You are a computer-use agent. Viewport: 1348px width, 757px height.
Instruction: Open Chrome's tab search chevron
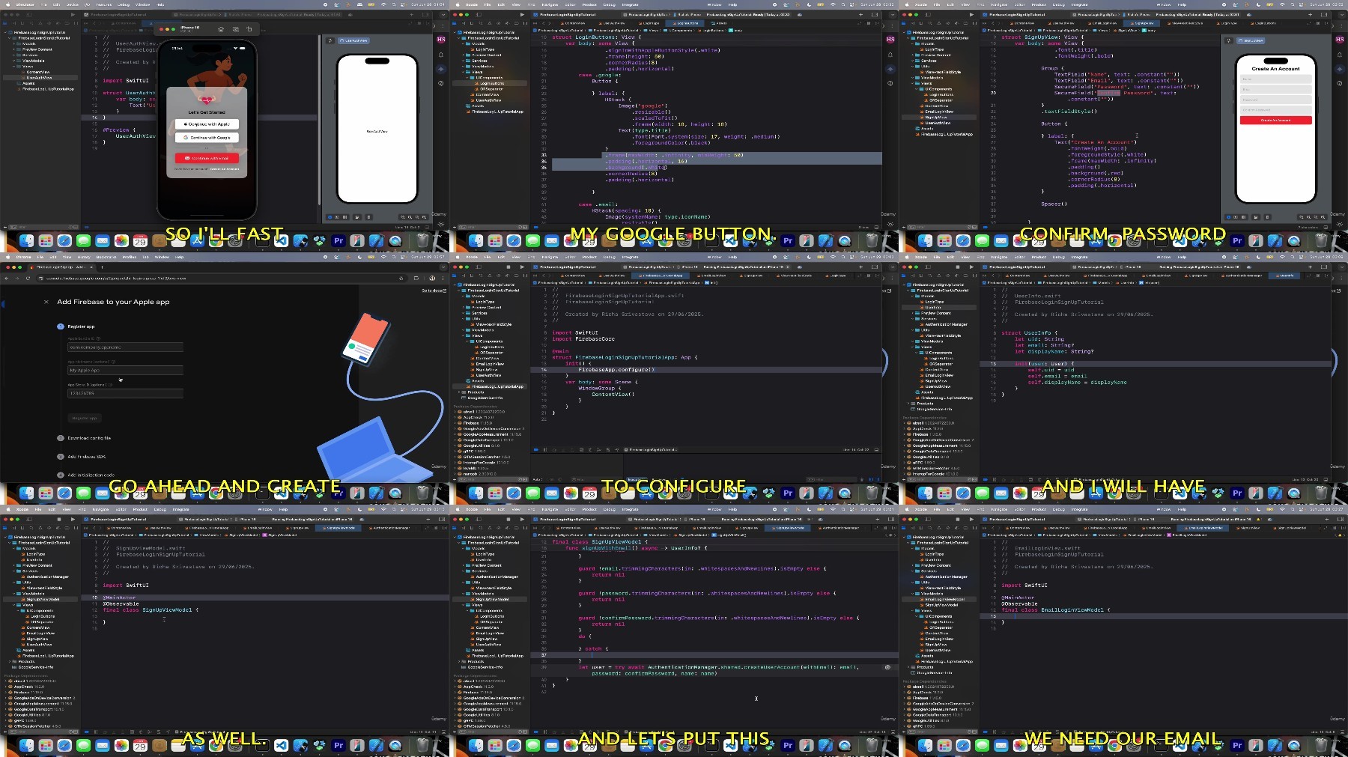[x=443, y=267]
